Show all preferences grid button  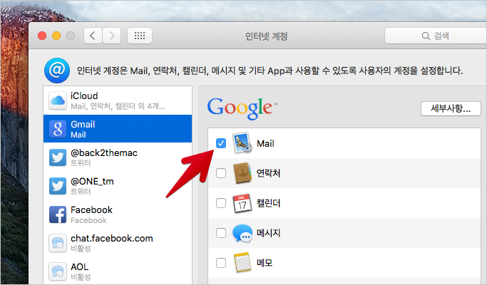pos(140,36)
